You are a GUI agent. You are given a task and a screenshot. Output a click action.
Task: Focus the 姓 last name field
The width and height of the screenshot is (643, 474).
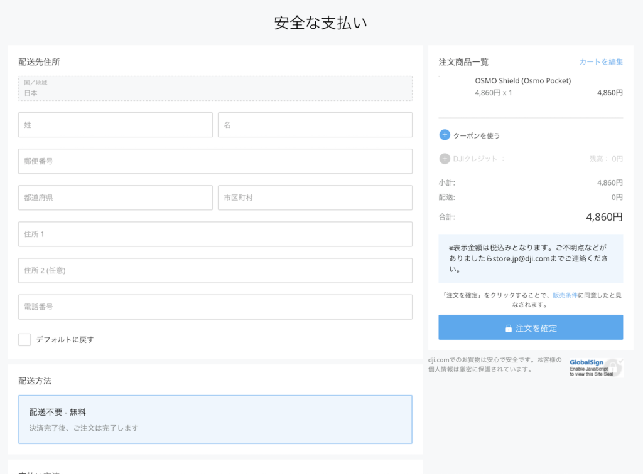point(116,125)
